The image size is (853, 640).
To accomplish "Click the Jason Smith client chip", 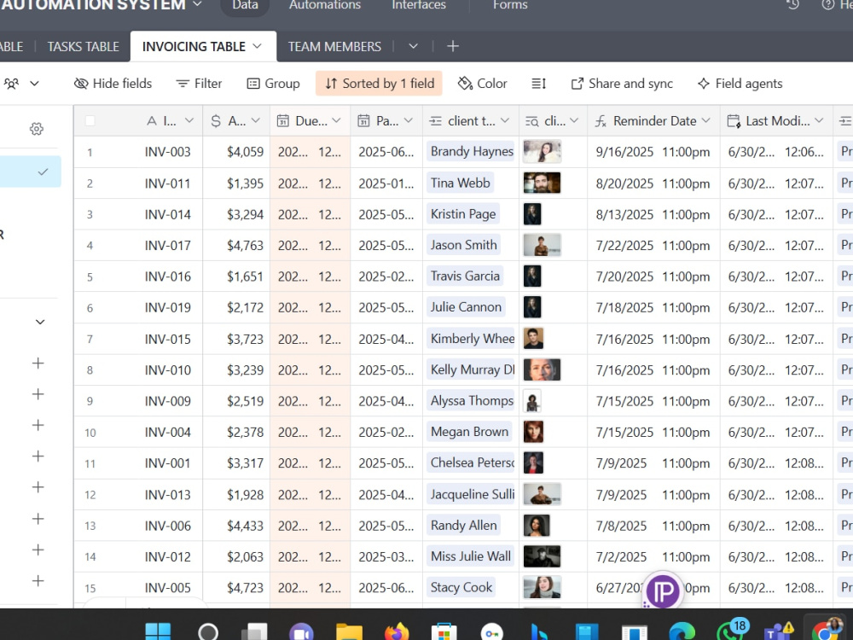I will (464, 245).
